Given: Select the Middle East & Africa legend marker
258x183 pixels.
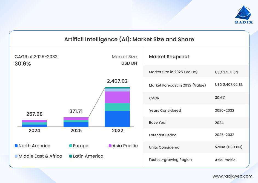Looking at the screenshot, I should 16,156.
